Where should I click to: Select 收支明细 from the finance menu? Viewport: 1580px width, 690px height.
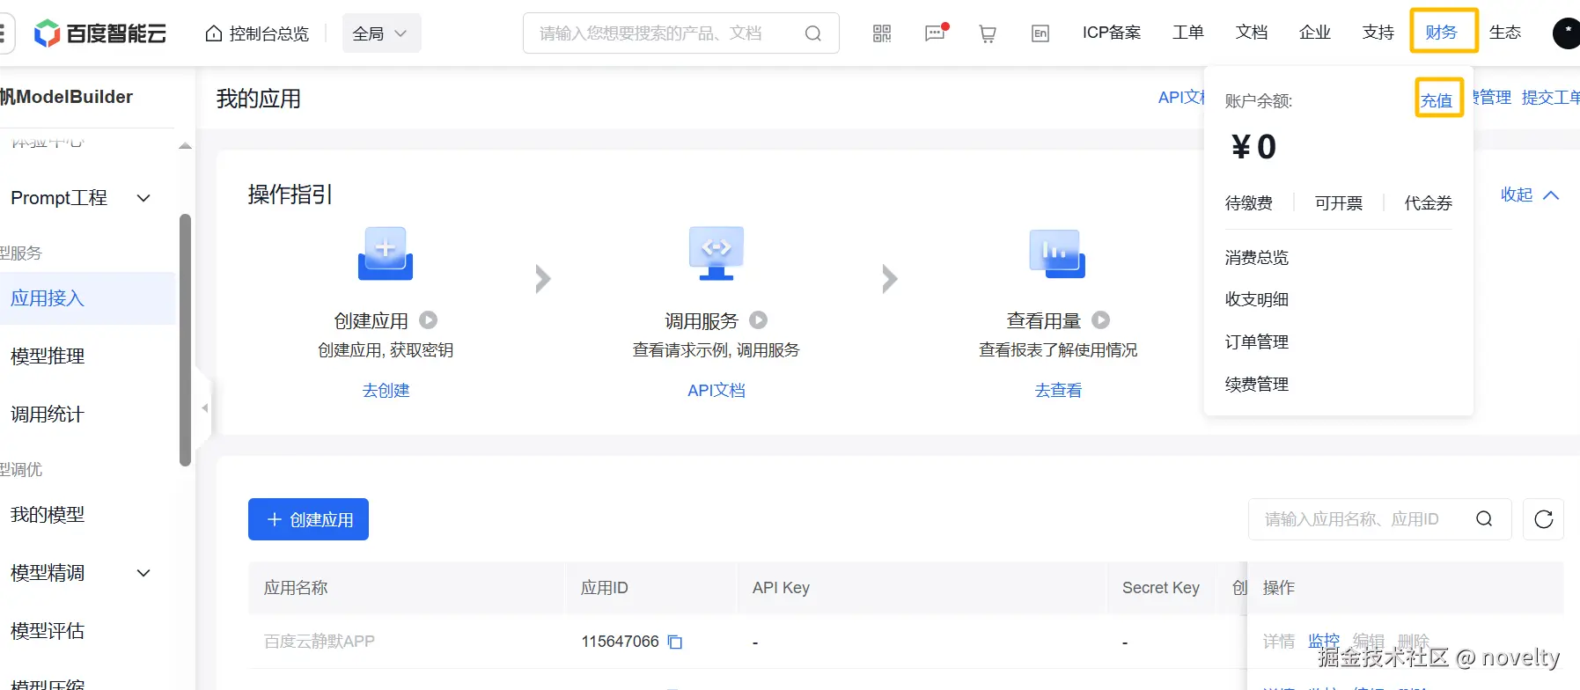coord(1257,300)
